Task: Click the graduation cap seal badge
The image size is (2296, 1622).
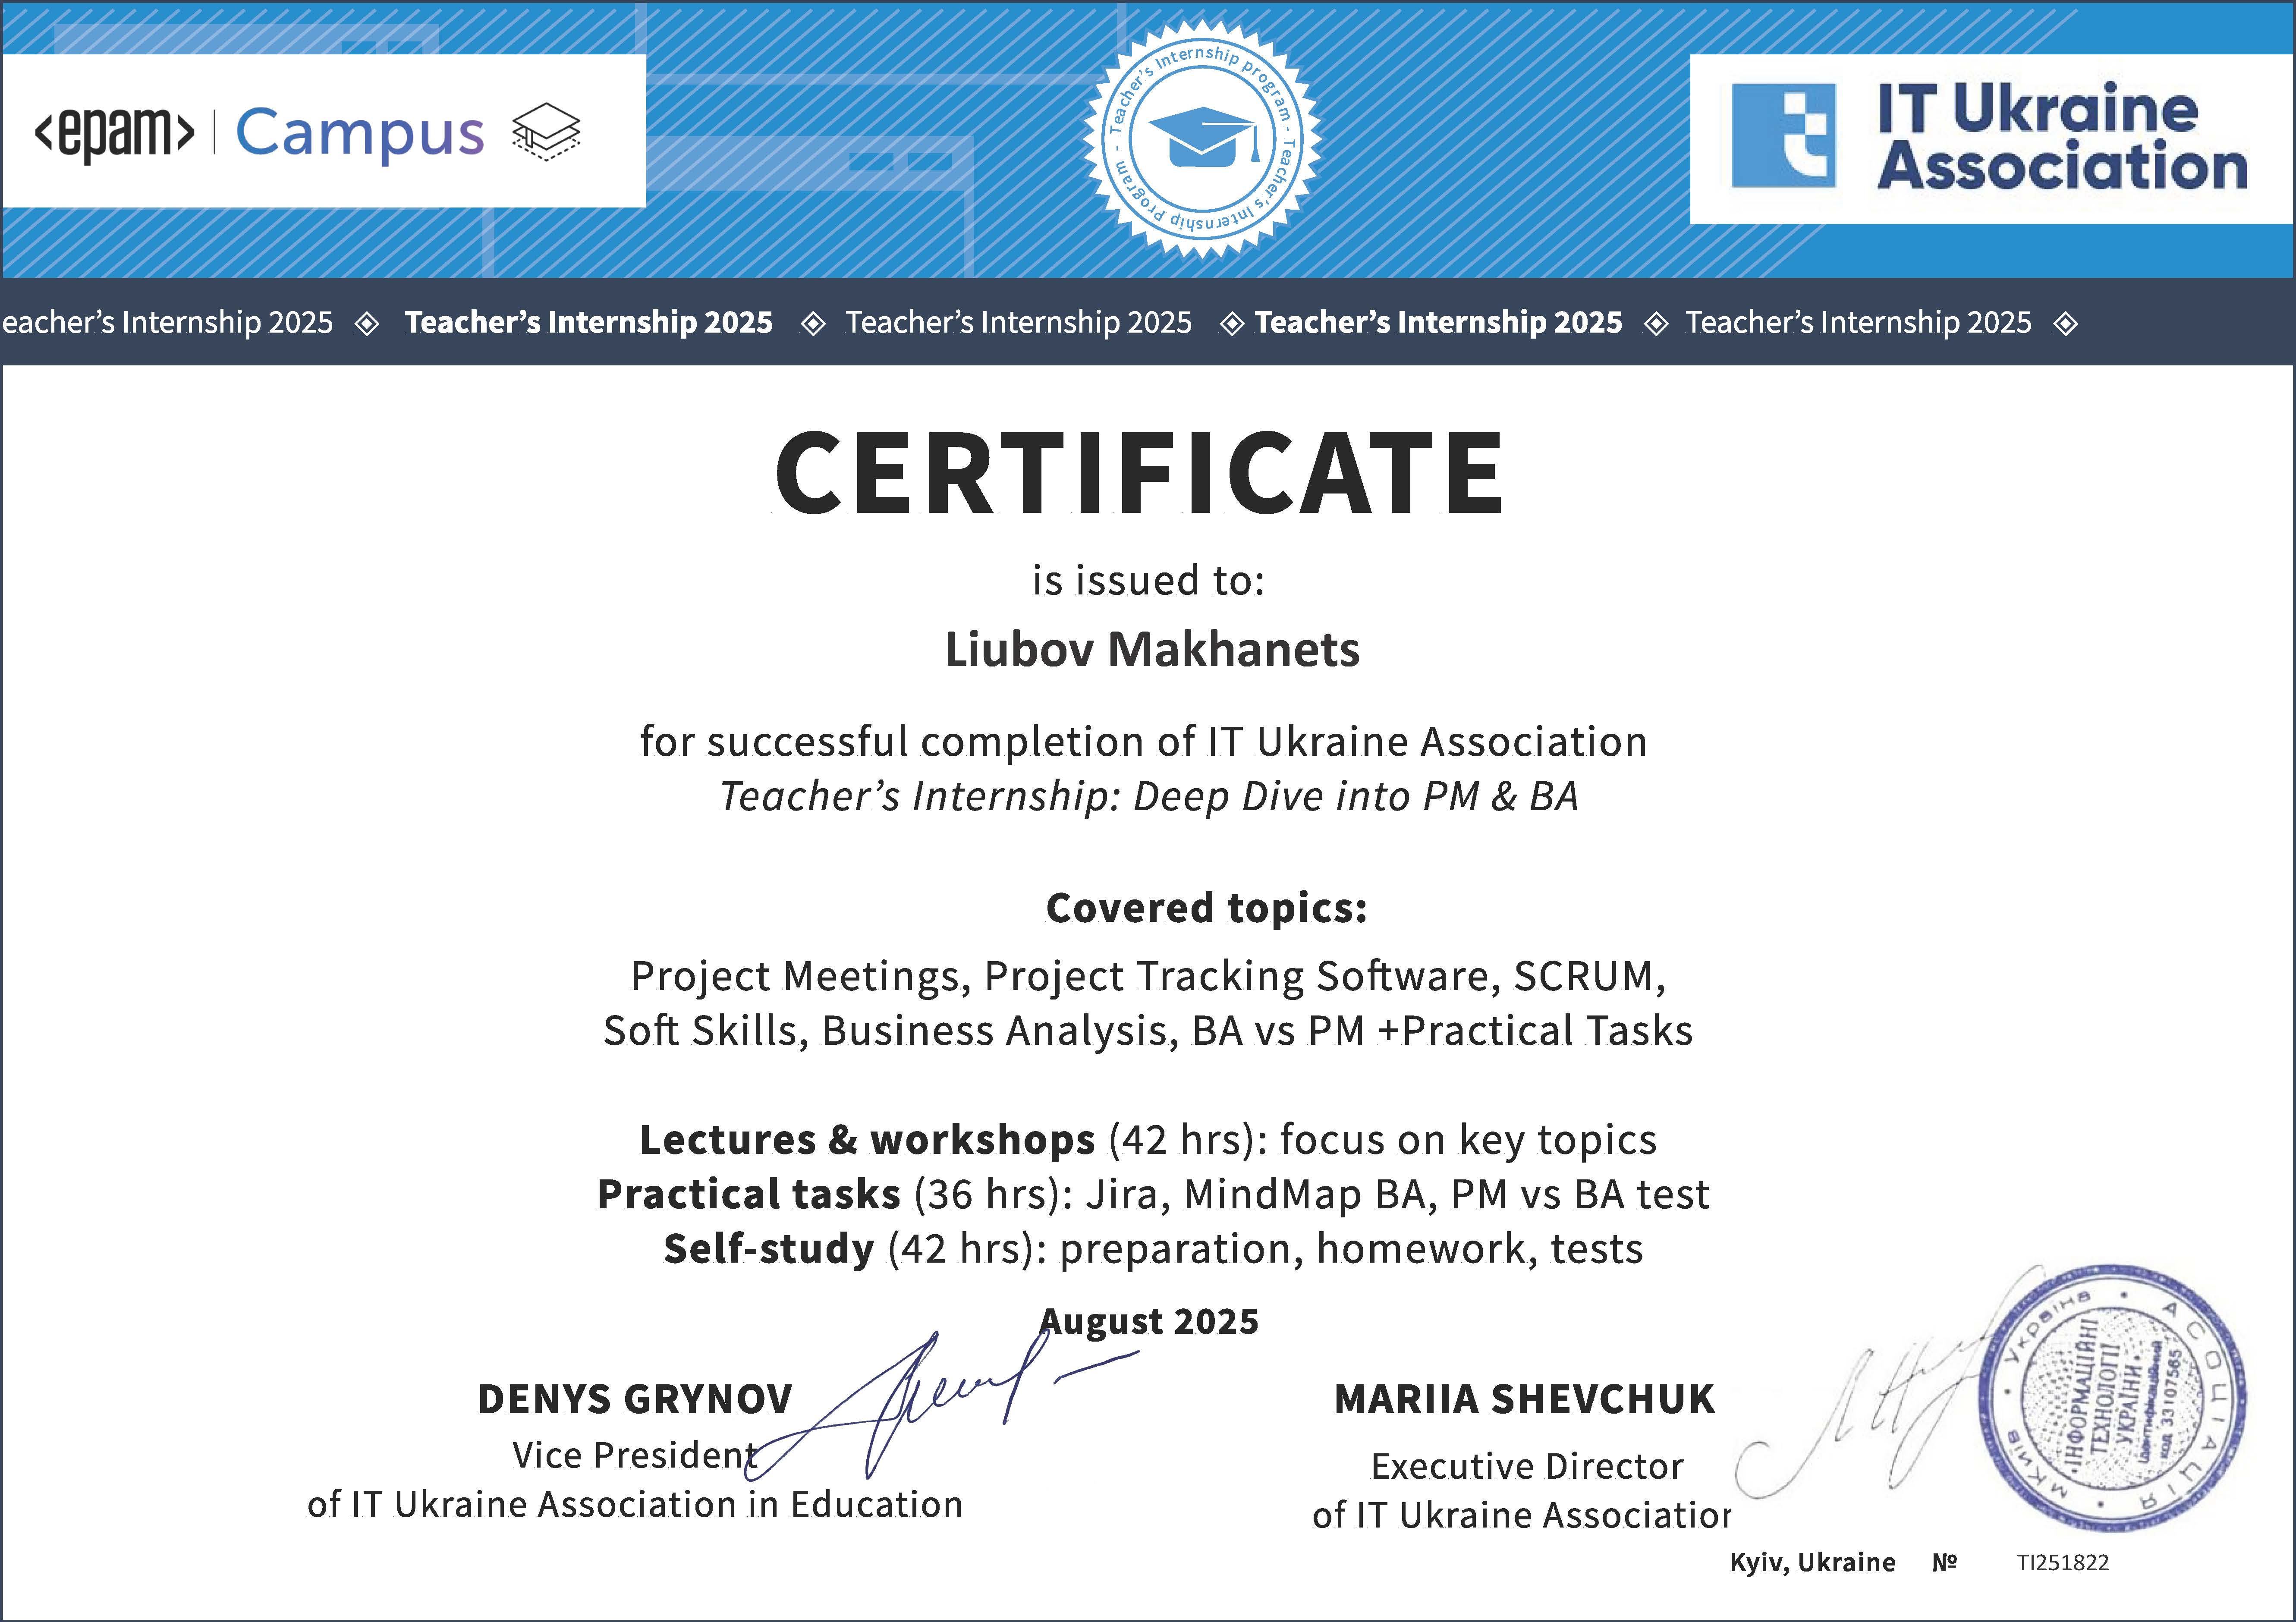Action: coord(1201,140)
